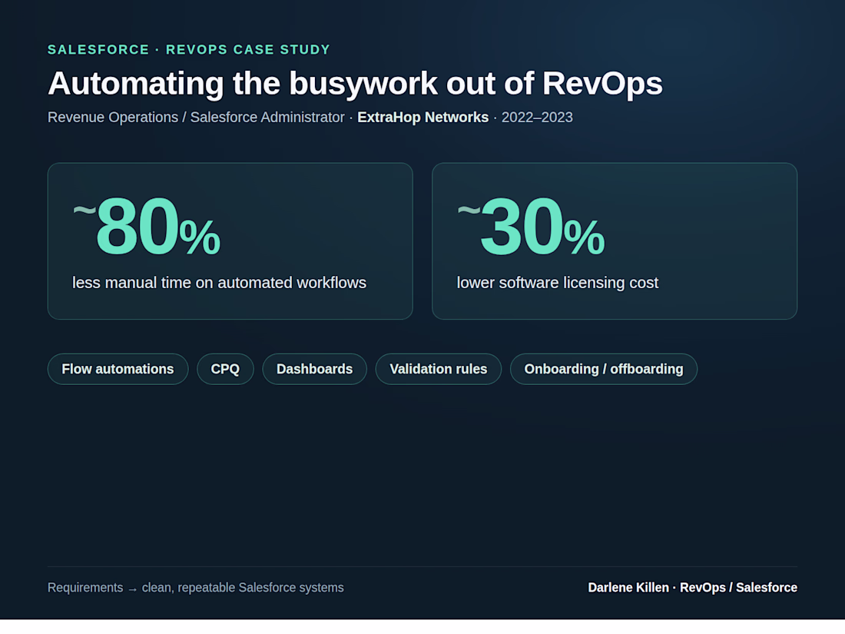Click the 'Automating the busywork out of RevOps' headline
The image size is (845, 634).
(x=355, y=84)
